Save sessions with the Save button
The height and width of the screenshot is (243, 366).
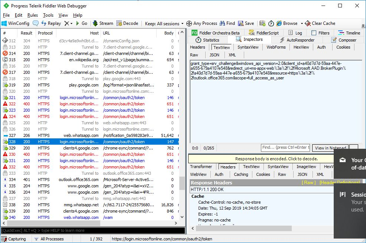pyautogui.click(x=246, y=23)
